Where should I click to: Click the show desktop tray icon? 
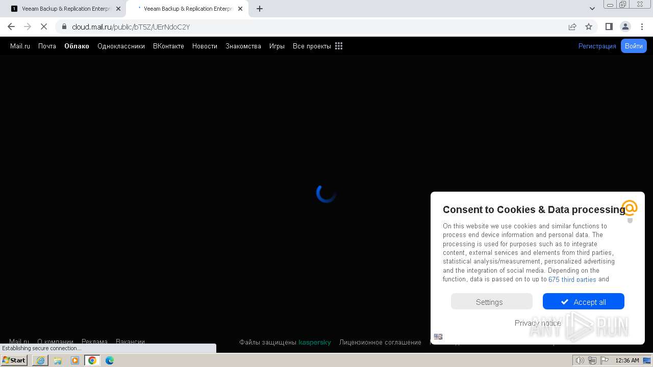point(647,360)
